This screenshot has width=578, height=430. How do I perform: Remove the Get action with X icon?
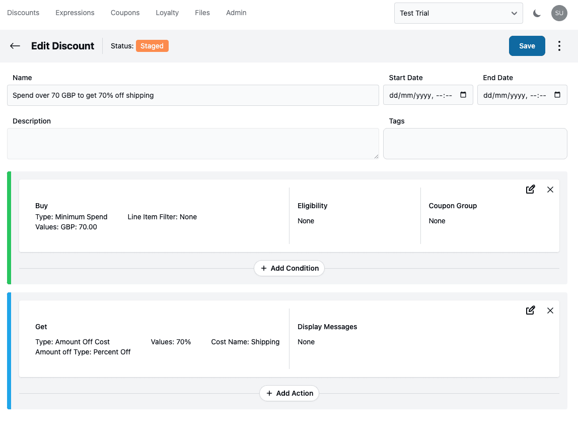[x=550, y=311]
